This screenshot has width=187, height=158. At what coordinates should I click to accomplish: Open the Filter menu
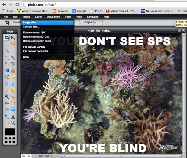(x=68, y=17)
